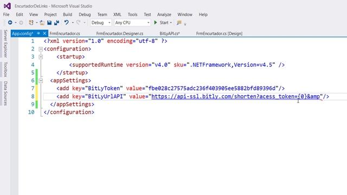Screen dimensions: 347x195
Task: Switch to FrmEncurtador.cs [Design] tab
Action: (x=219, y=34)
